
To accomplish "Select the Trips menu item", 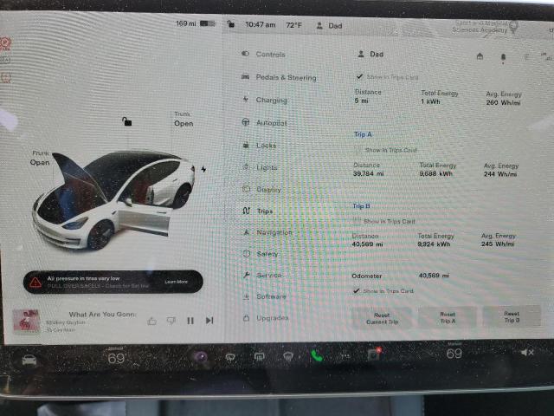I will [258, 211].
